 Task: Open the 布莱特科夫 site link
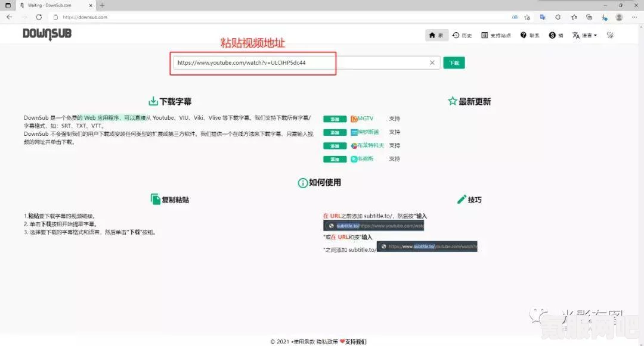point(367,145)
